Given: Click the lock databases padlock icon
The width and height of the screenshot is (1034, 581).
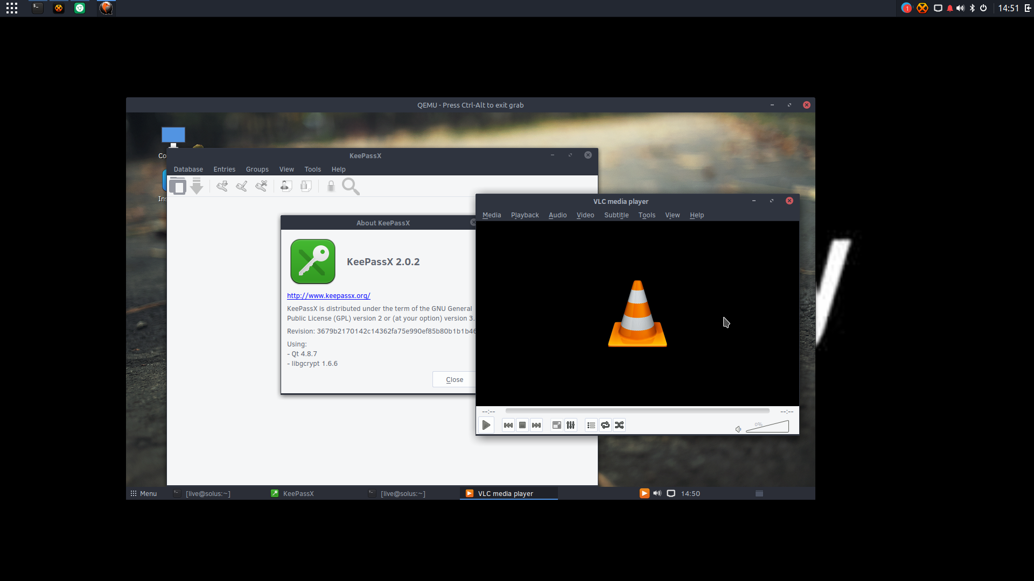Looking at the screenshot, I should click(x=331, y=186).
